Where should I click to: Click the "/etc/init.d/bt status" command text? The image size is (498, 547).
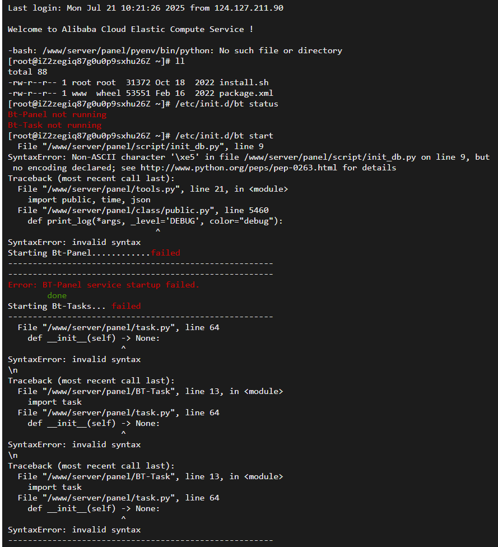point(226,104)
